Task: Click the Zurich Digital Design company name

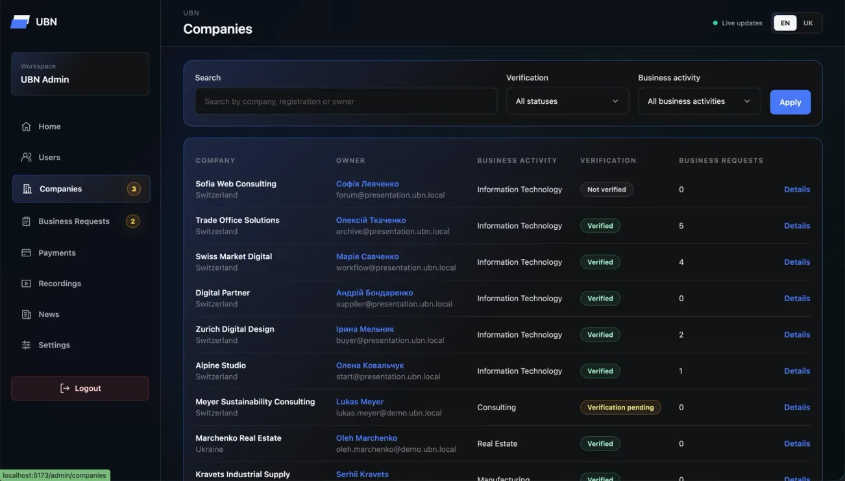Action: pyautogui.click(x=235, y=329)
